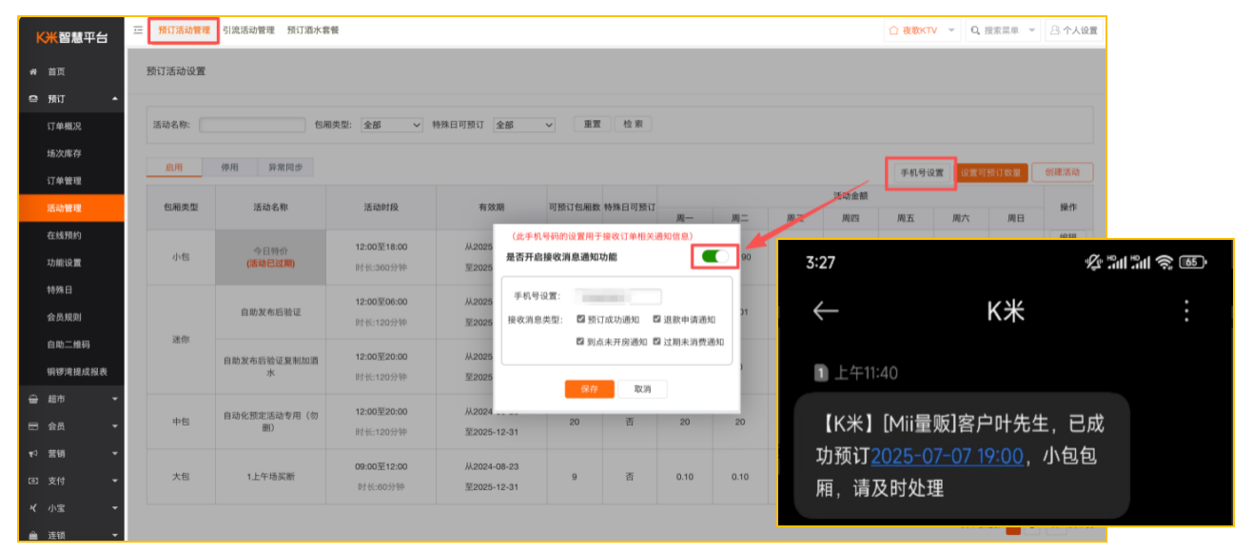
Task: Click the 会员 membership card icon
Action: coord(34,426)
